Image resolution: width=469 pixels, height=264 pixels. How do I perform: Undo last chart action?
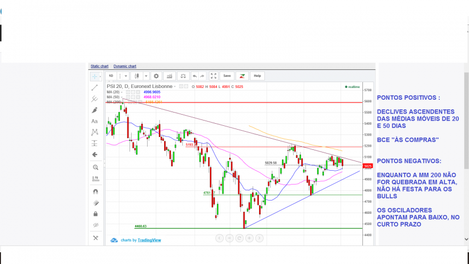pyautogui.click(x=195, y=76)
